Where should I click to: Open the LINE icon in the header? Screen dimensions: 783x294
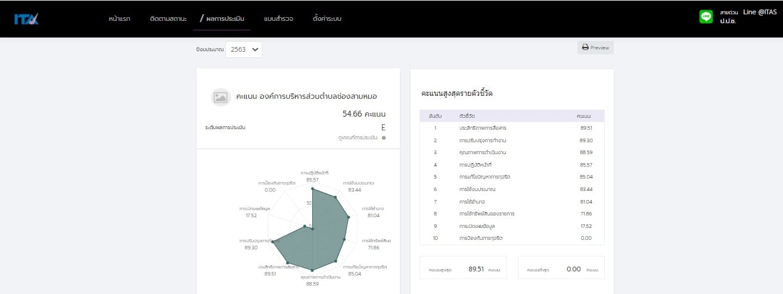click(706, 17)
